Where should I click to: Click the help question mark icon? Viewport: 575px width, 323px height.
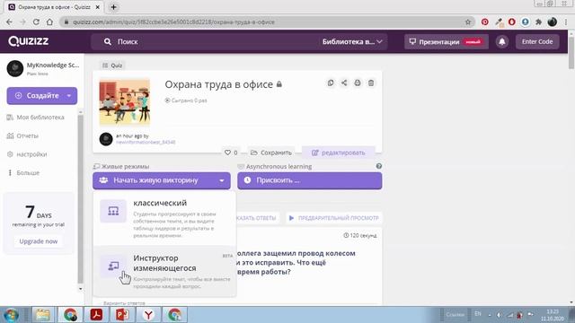click(x=379, y=166)
